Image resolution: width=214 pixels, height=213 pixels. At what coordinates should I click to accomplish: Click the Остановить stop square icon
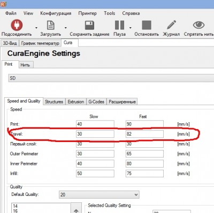(147, 25)
